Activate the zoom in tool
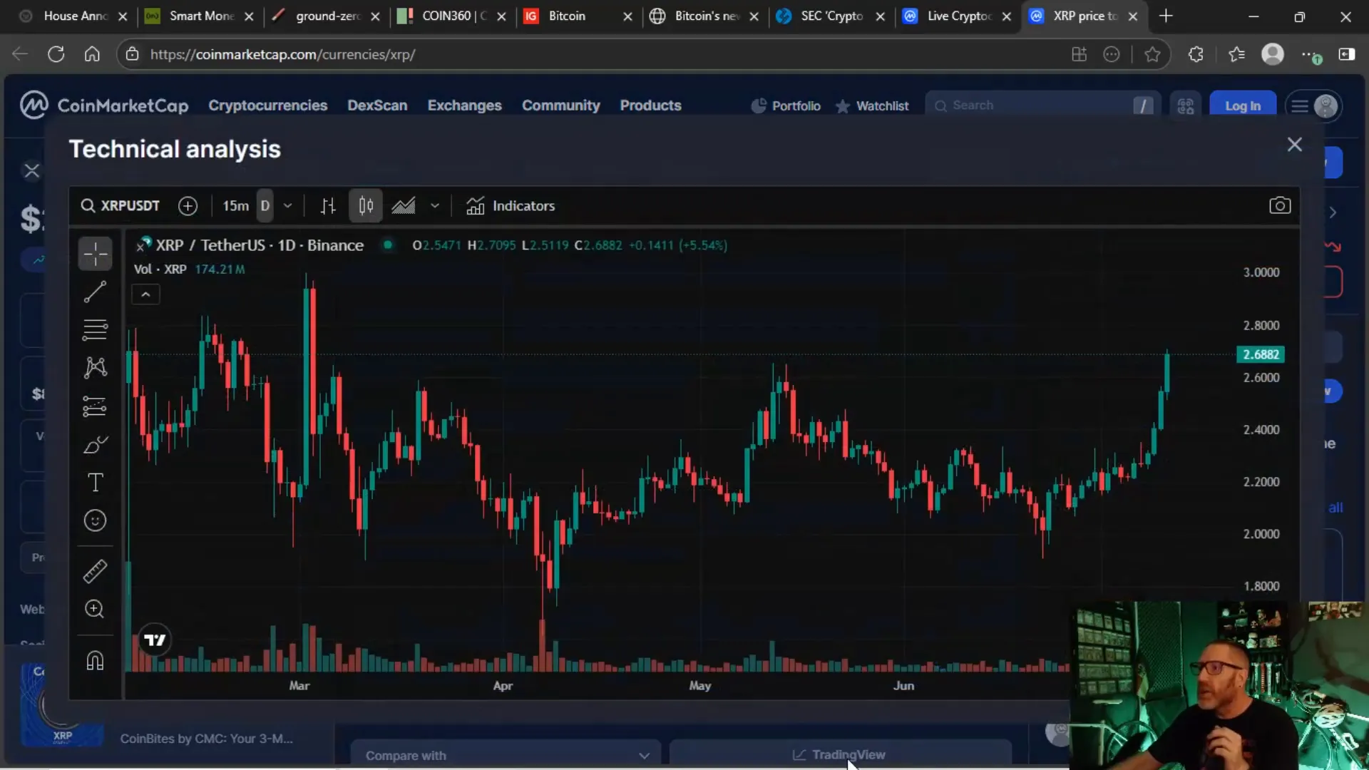Screen dimensions: 1369x770 pyautogui.click(x=95, y=609)
